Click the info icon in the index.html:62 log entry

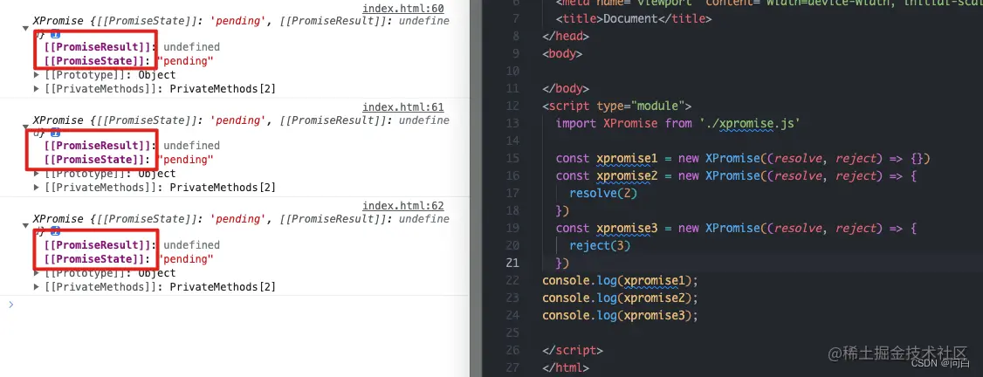click(55, 232)
